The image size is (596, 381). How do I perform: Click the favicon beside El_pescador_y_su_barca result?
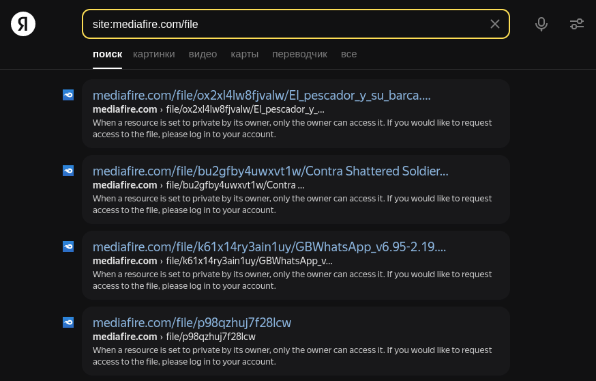click(x=68, y=95)
